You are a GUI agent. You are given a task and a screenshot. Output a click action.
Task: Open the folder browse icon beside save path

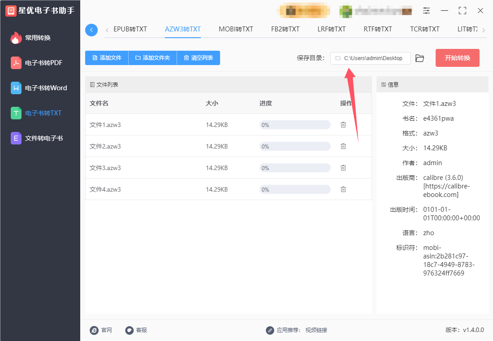[419, 58]
